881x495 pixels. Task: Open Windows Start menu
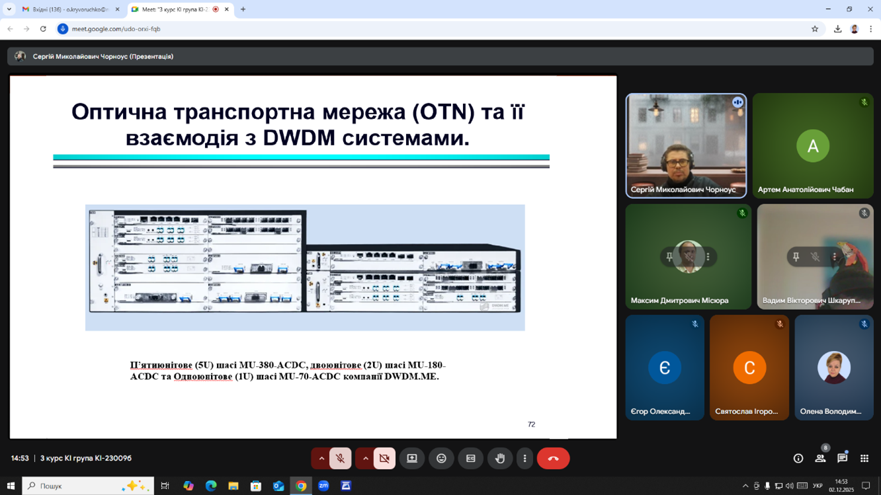[11, 486]
